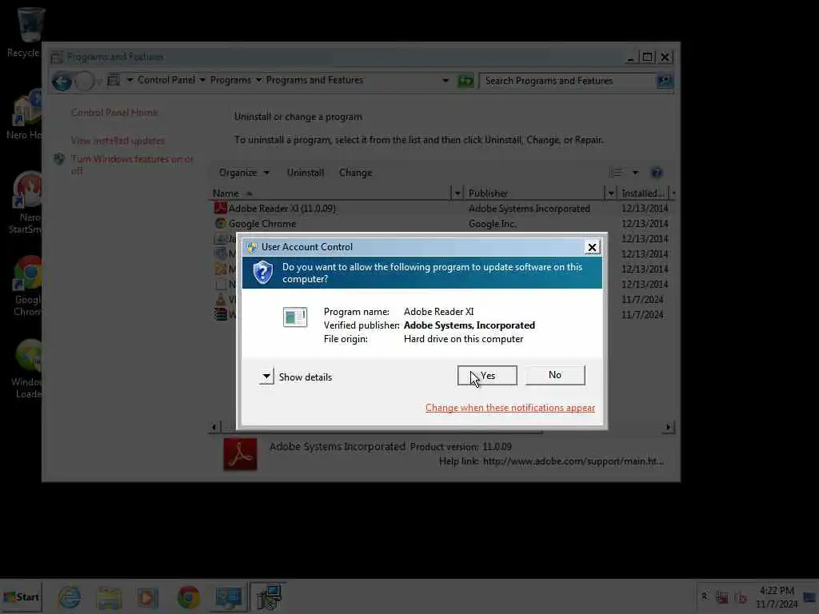Click the program icon beside Program name
This screenshot has width=819, height=614.
[294, 317]
